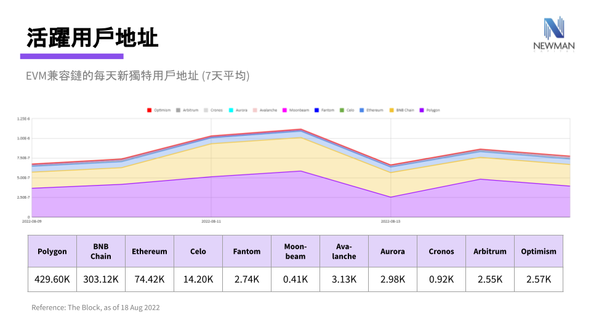Click the 2.55K value cell

tap(489, 279)
